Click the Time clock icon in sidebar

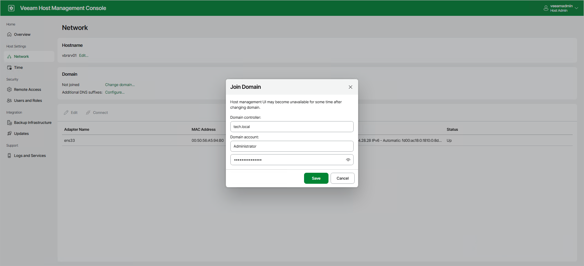9,67
